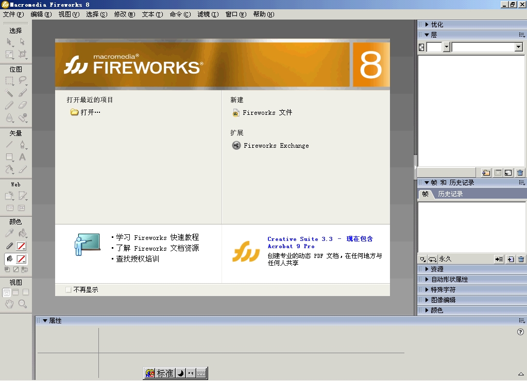Select the Eraser tool
The image size is (527, 381).
[x=22, y=105]
